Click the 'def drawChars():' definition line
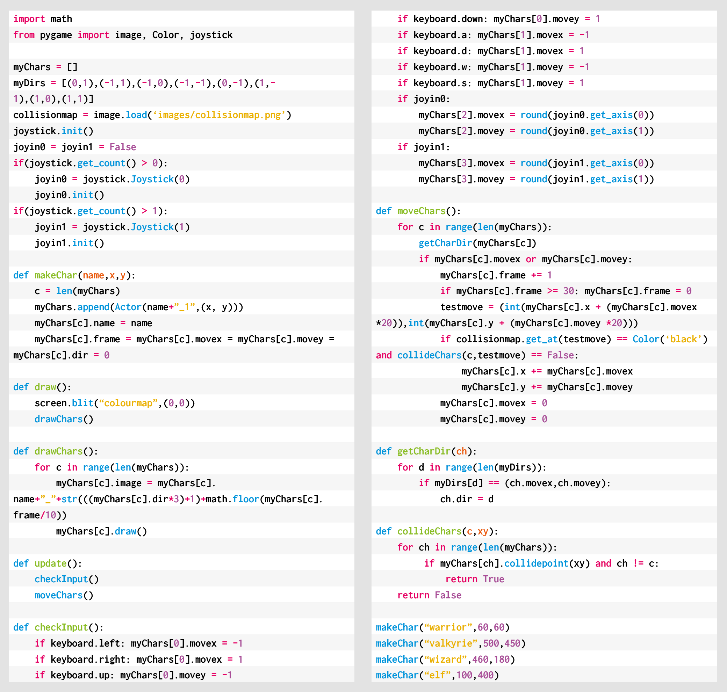The height and width of the screenshot is (692, 727). 55,452
